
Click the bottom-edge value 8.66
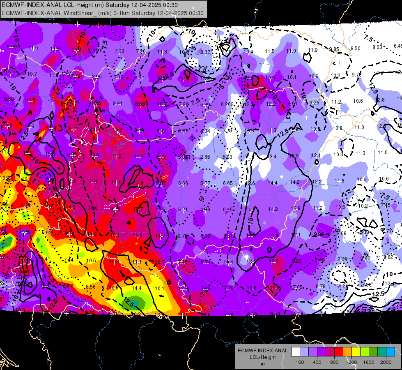pos(252,314)
